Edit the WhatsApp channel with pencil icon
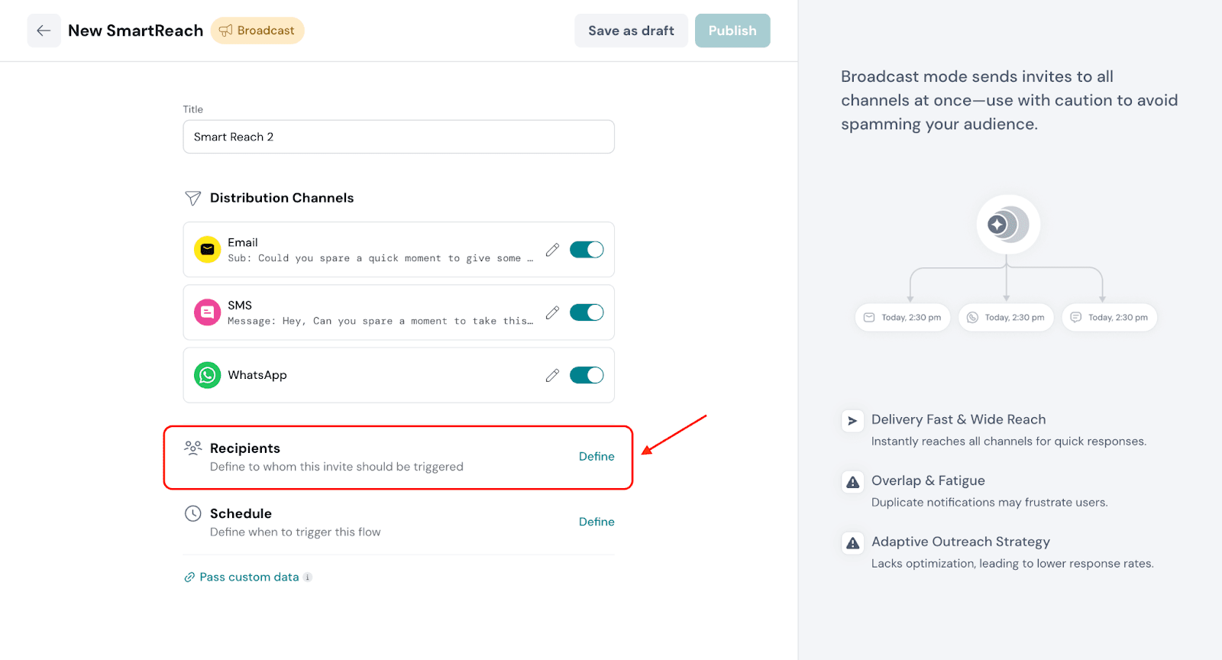This screenshot has width=1222, height=660. [x=552, y=375]
